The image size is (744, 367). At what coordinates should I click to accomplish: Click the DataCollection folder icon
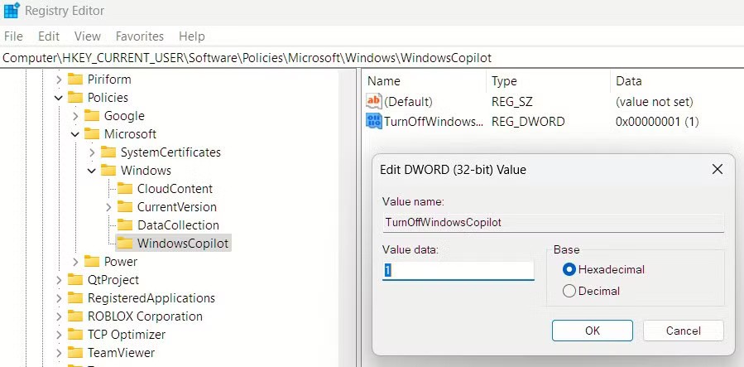click(x=125, y=225)
